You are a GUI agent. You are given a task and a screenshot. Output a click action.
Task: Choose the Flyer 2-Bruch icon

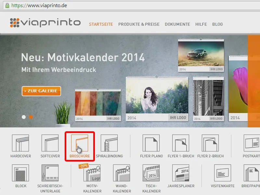tap(210, 143)
